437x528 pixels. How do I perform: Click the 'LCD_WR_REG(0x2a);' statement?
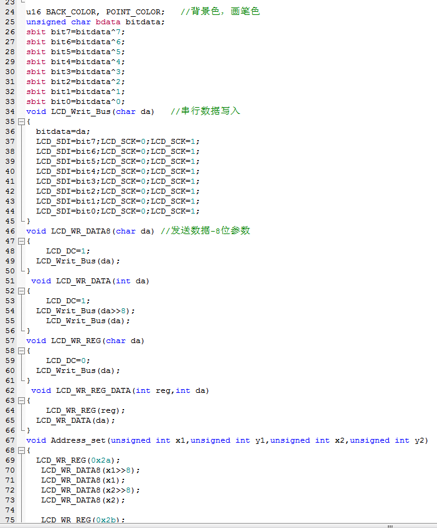coord(78,460)
